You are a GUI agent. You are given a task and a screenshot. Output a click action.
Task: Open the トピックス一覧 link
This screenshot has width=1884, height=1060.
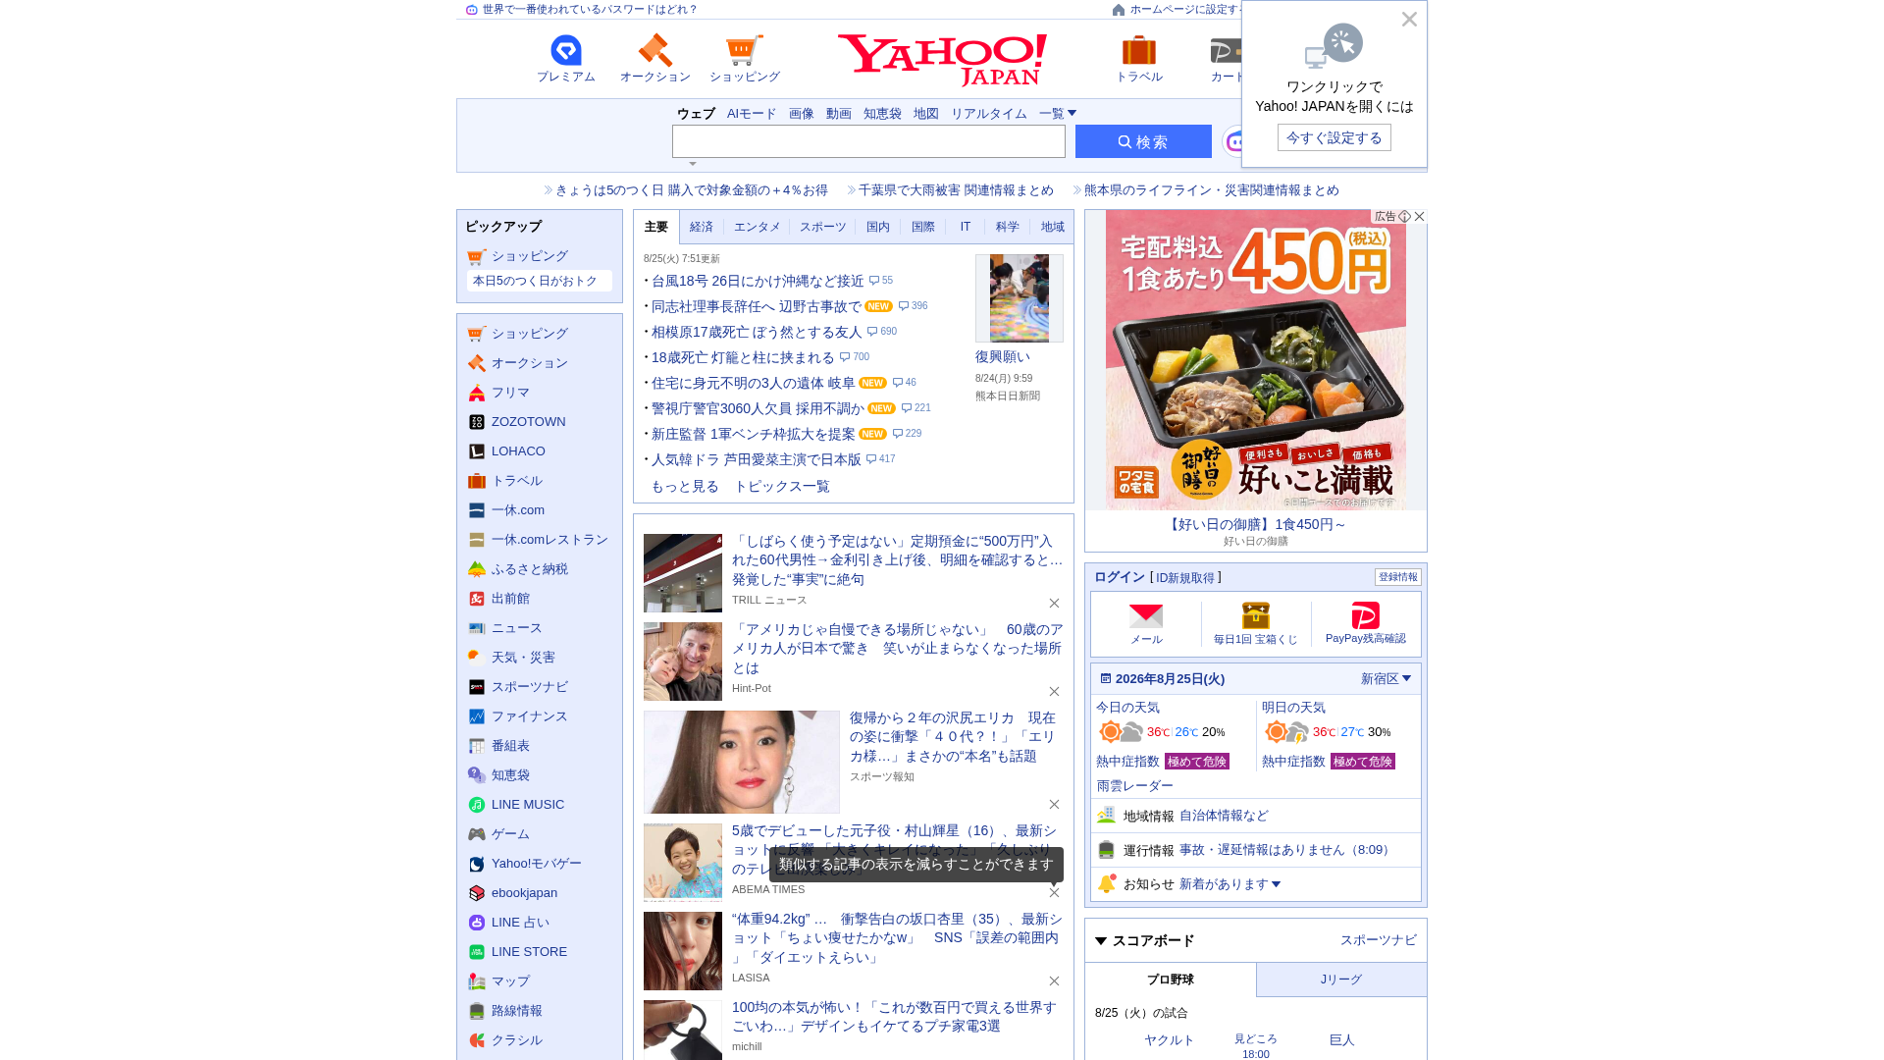(x=782, y=486)
